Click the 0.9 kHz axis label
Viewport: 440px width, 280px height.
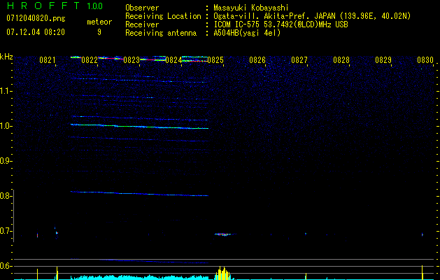point(6,161)
